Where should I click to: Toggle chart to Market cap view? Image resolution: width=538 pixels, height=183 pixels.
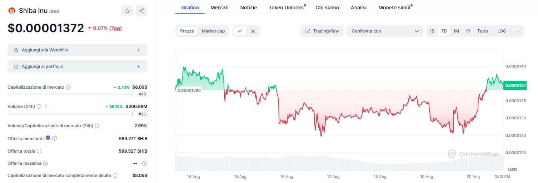(213, 31)
